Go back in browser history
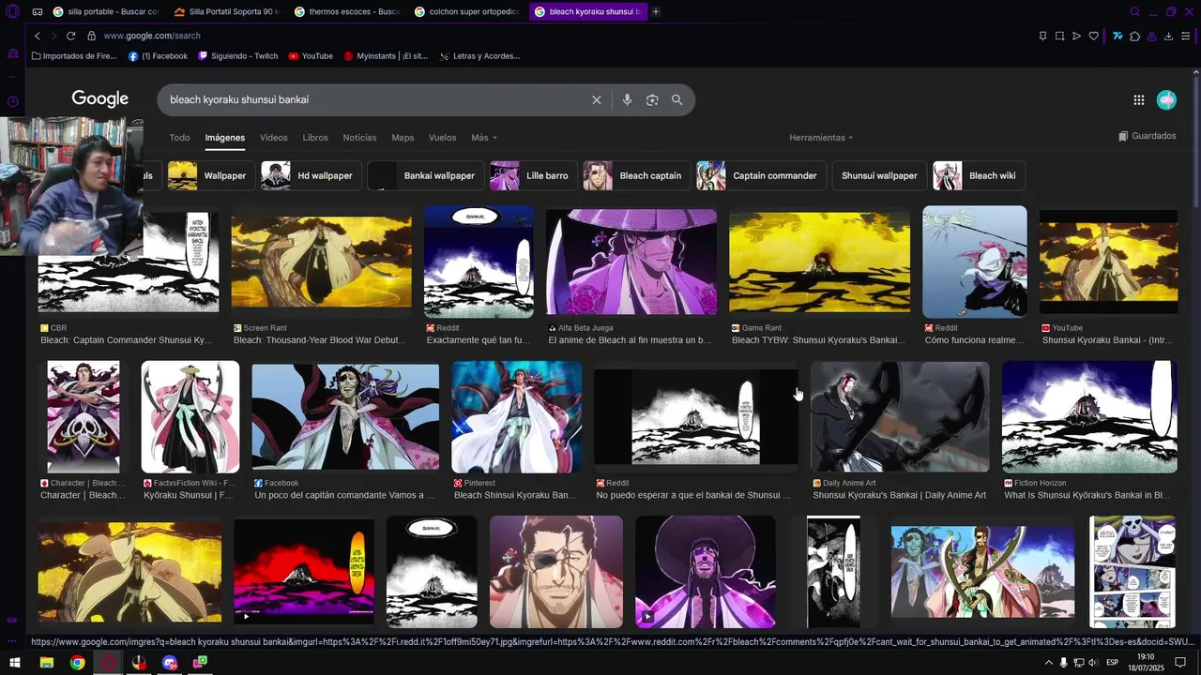The image size is (1201, 675). click(38, 36)
